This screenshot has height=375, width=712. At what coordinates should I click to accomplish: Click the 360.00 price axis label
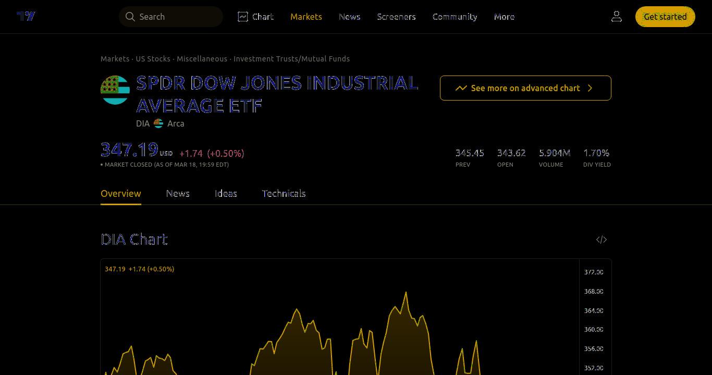click(x=594, y=329)
